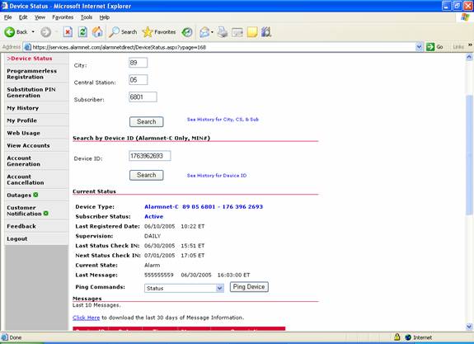Open Feedback sidebar item
This screenshot has height=344, width=474.
point(21,226)
